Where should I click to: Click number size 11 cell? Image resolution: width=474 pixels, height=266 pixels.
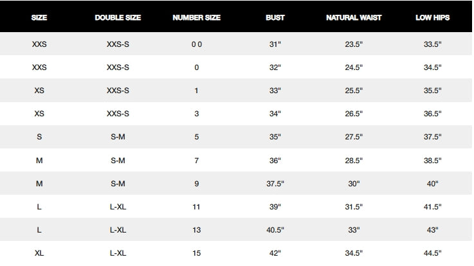196,207
